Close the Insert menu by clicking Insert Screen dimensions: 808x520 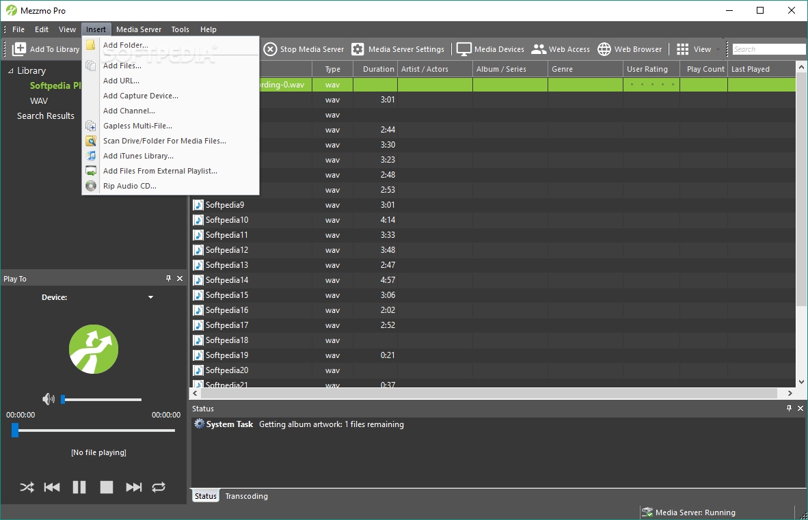[96, 29]
